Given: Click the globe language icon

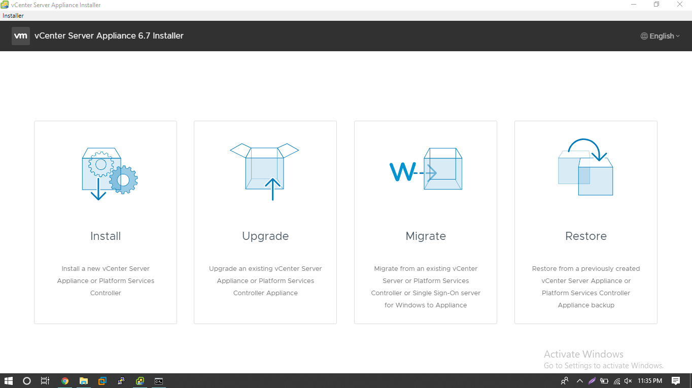Looking at the screenshot, I should (x=644, y=36).
